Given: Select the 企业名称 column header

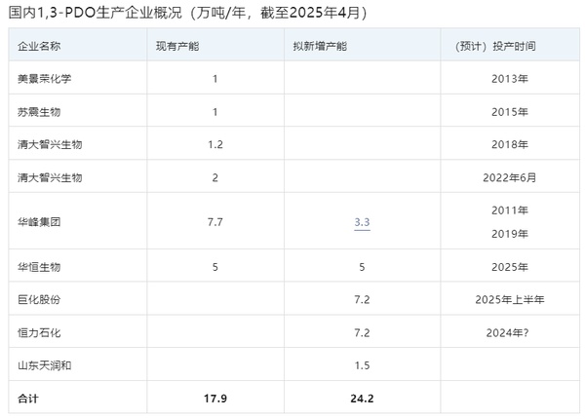Looking at the screenshot, I should click(39, 46).
